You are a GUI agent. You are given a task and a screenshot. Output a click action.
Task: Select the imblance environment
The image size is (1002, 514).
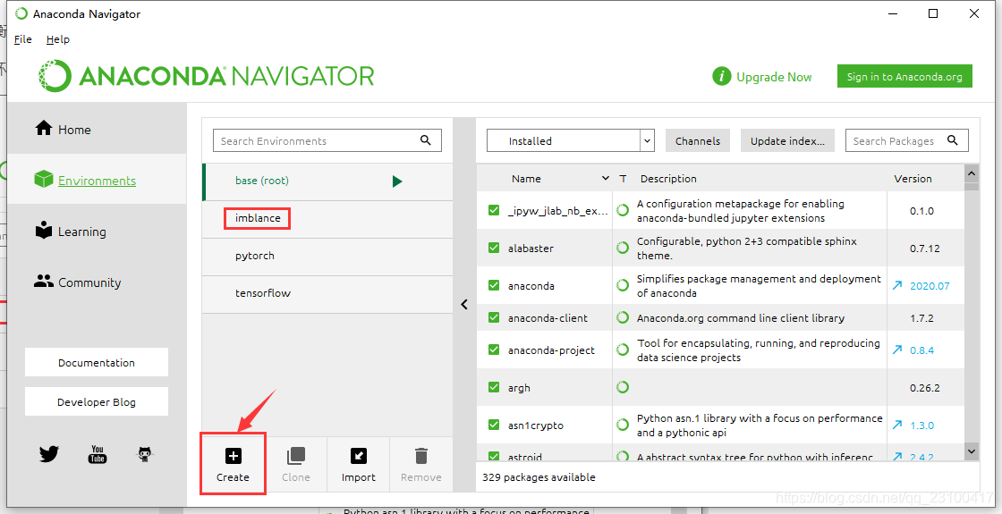pyautogui.click(x=327, y=218)
